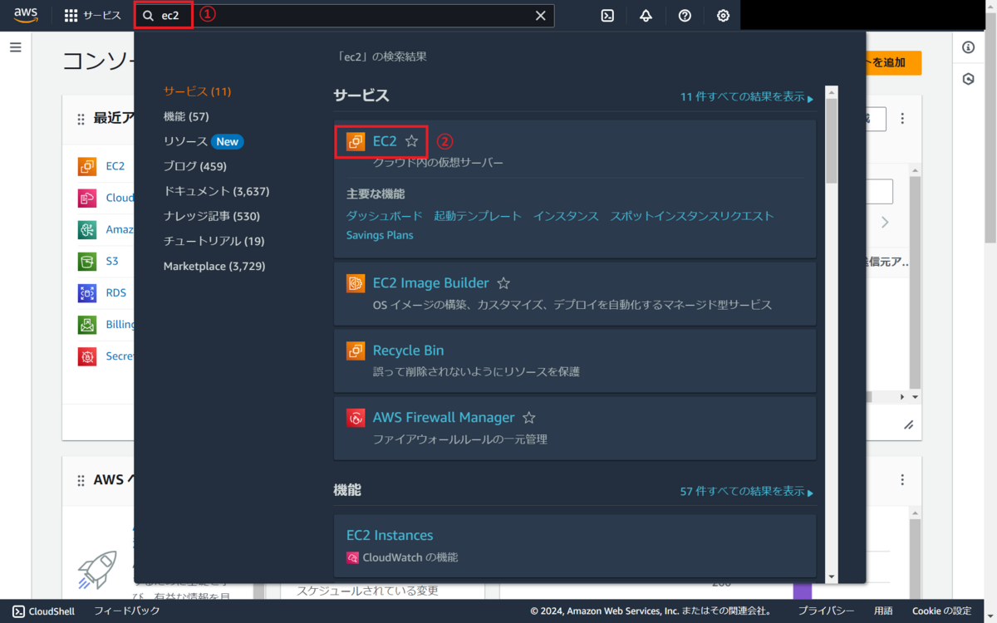Screen dimensions: 997x623
Task: Click the orange を追加 button
Action: tap(893, 62)
